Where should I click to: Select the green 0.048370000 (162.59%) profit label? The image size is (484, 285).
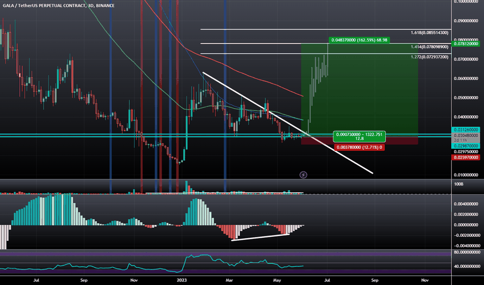[x=359, y=40]
